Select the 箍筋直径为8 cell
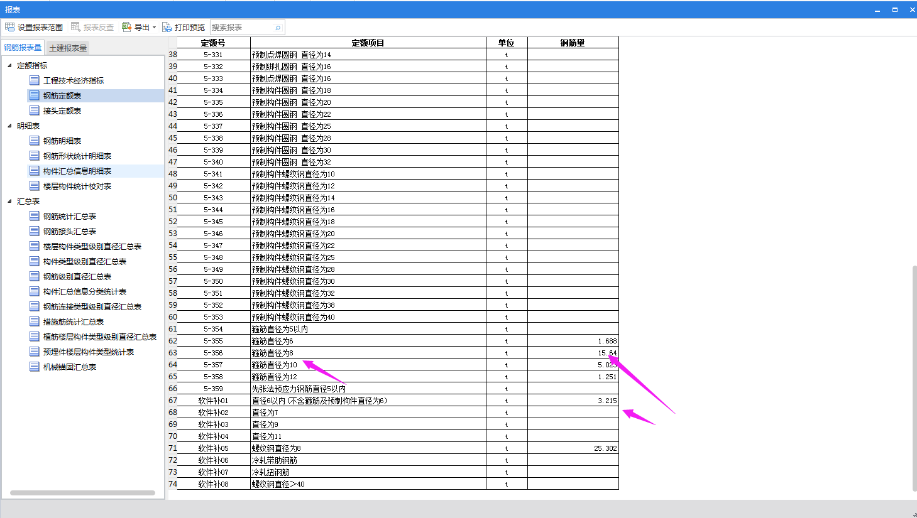The height and width of the screenshot is (518, 917). (368, 353)
